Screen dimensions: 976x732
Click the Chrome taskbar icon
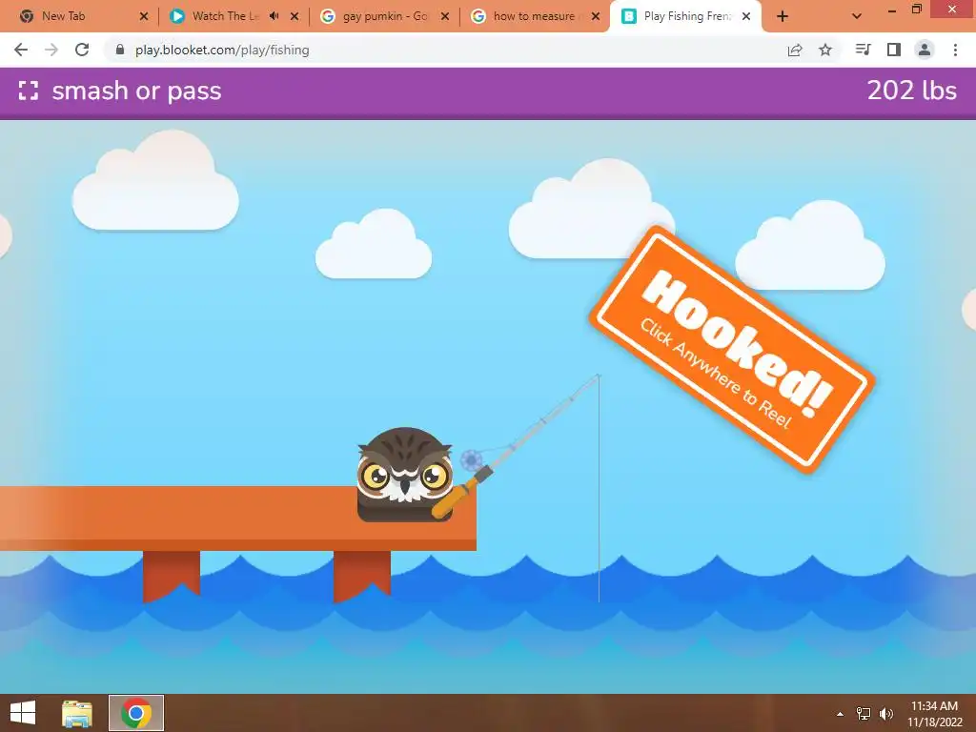coord(136,713)
